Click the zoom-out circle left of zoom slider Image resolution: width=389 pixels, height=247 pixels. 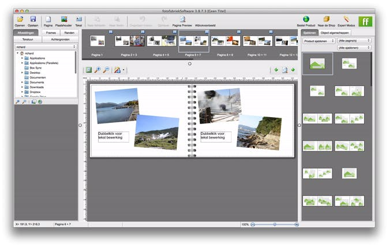click(x=253, y=224)
